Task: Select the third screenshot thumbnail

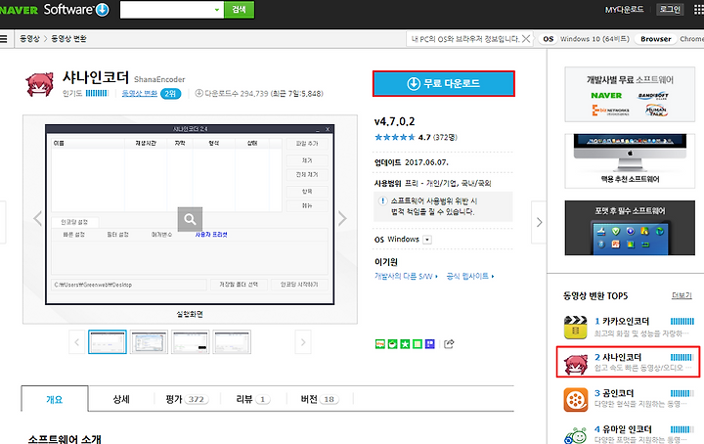Action: pos(191,342)
